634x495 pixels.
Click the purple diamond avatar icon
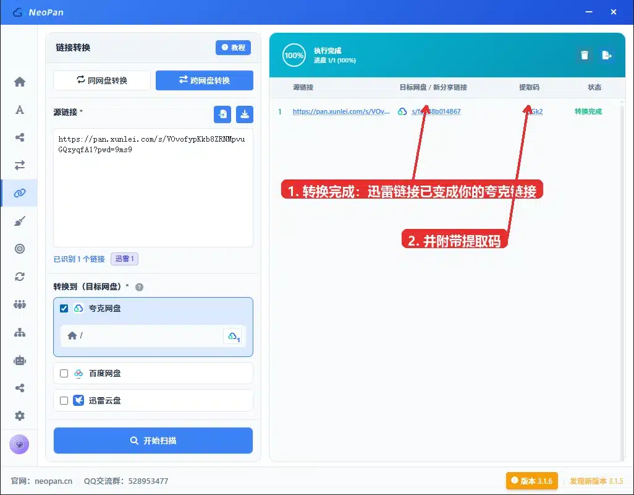(x=19, y=444)
